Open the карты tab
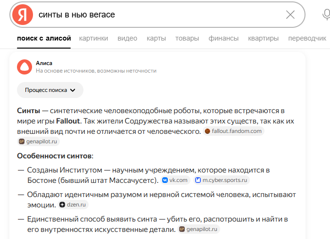The width and height of the screenshot is (330, 239). point(156,38)
